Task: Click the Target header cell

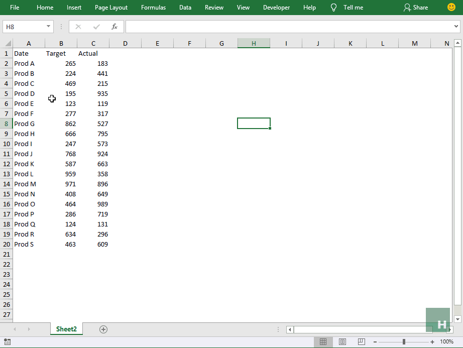Action: point(61,53)
